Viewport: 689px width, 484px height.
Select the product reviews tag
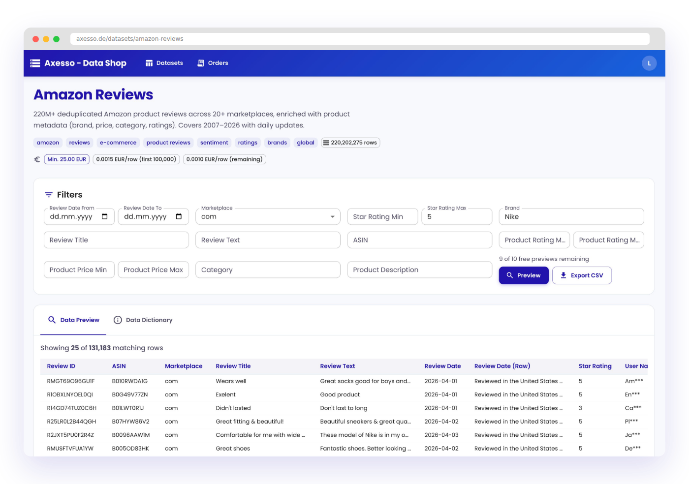(x=168, y=143)
